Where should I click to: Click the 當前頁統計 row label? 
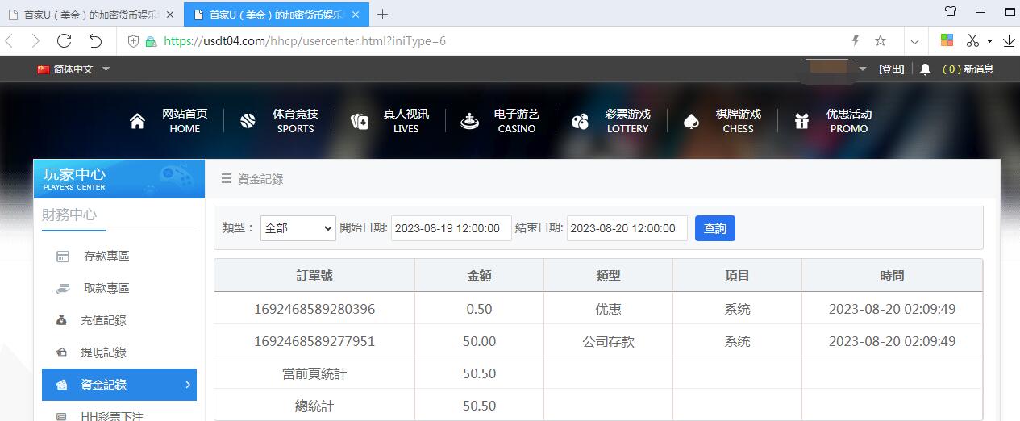click(x=314, y=373)
